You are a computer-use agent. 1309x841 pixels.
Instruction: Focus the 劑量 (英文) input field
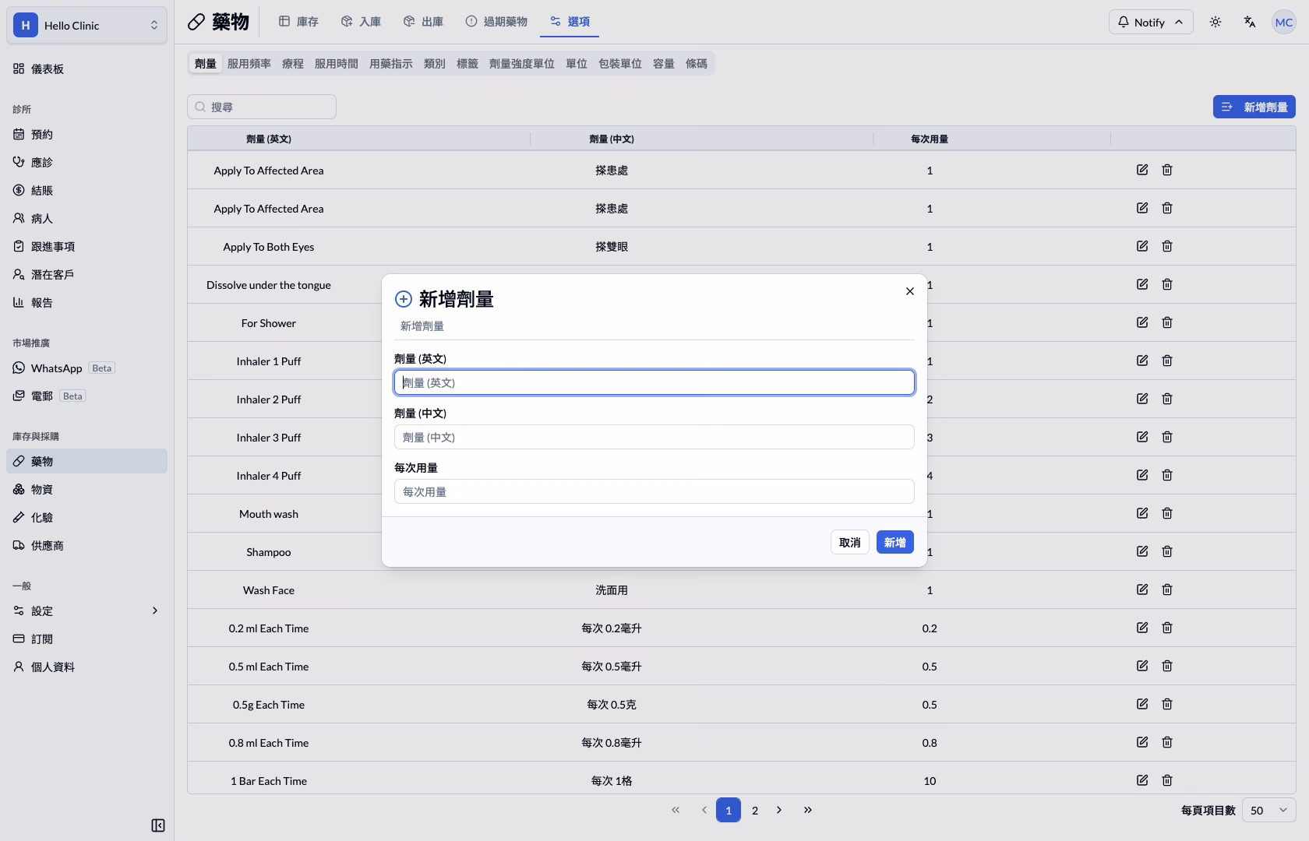[654, 382]
